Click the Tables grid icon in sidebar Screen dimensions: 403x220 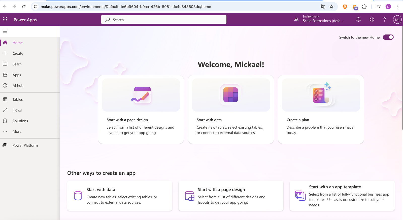[x=5, y=99]
